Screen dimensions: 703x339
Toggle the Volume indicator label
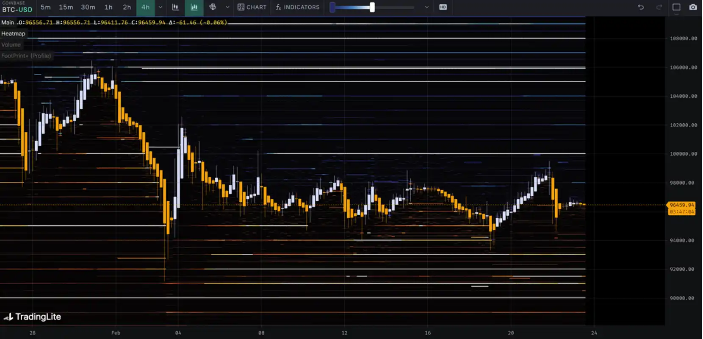(x=11, y=44)
